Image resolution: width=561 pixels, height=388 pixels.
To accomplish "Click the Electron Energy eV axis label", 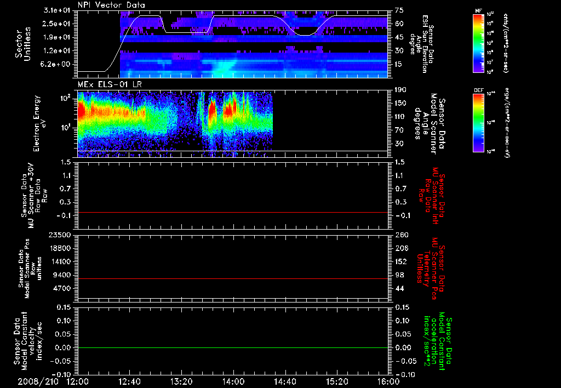I will point(39,123).
